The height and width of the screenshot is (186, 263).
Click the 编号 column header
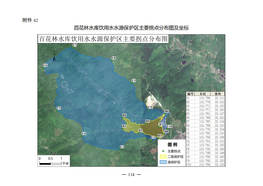coord(189,94)
